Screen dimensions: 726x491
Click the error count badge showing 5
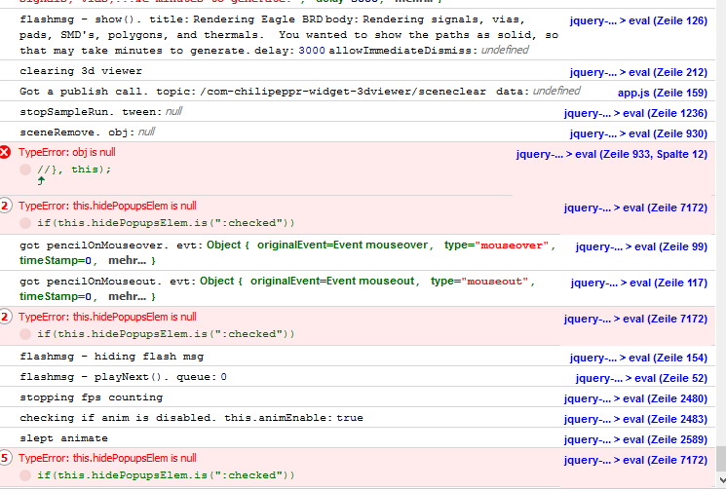(x=6, y=458)
